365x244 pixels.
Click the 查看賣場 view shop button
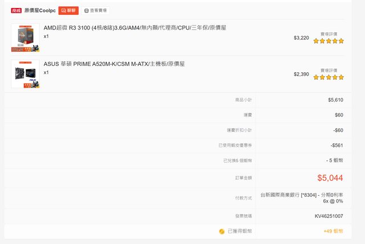[95, 11]
